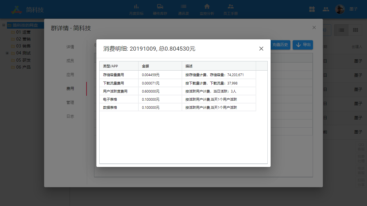Open 监控分析 home icon

tap(207, 10)
